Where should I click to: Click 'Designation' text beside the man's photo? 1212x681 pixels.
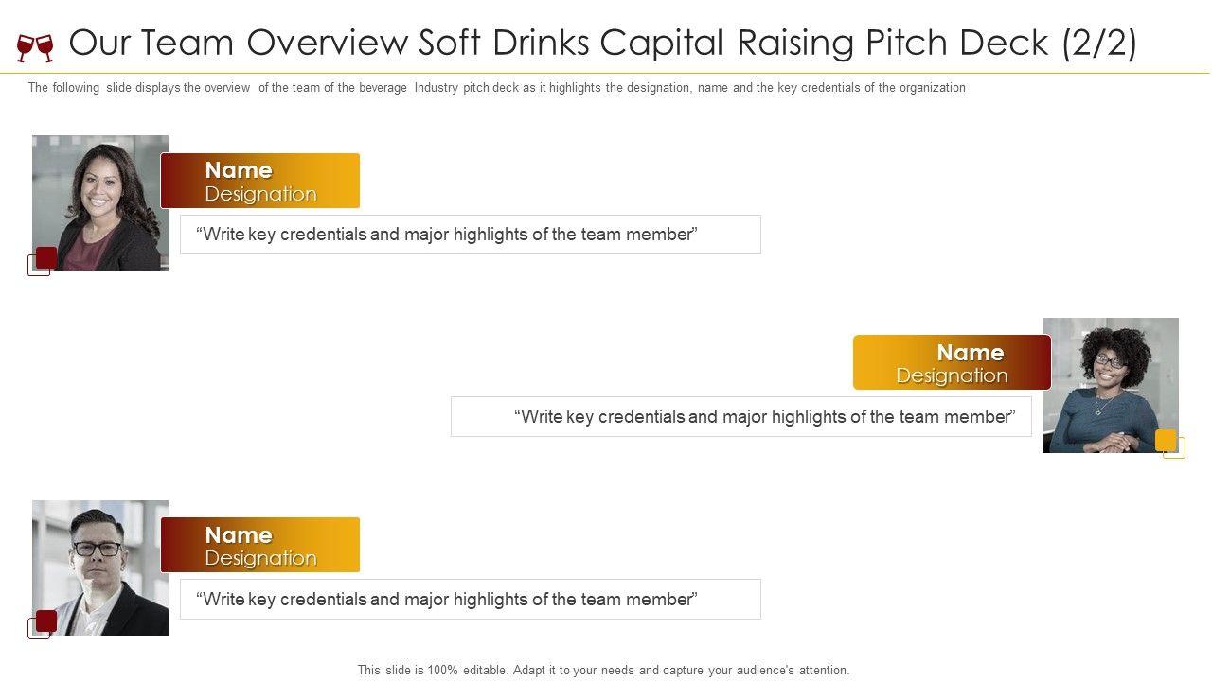coord(260,558)
